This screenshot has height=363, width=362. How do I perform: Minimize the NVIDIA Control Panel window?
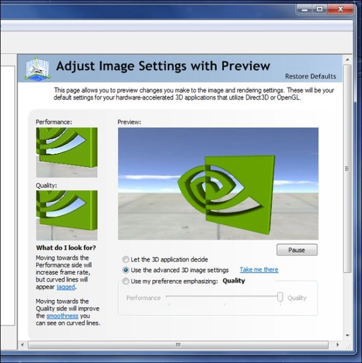(305, 10)
